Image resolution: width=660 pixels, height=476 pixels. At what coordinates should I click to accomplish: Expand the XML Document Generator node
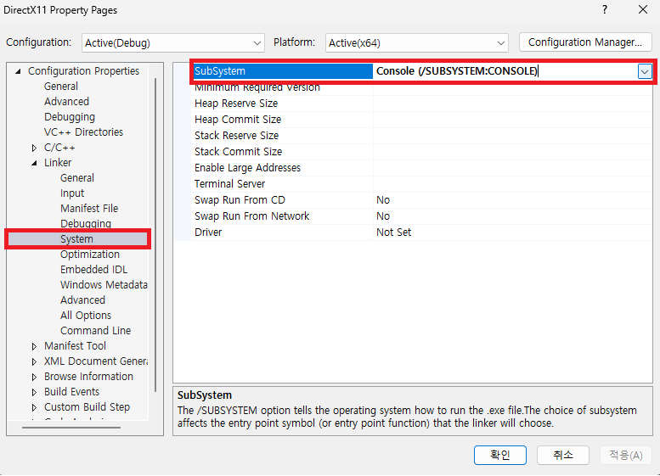pos(34,361)
